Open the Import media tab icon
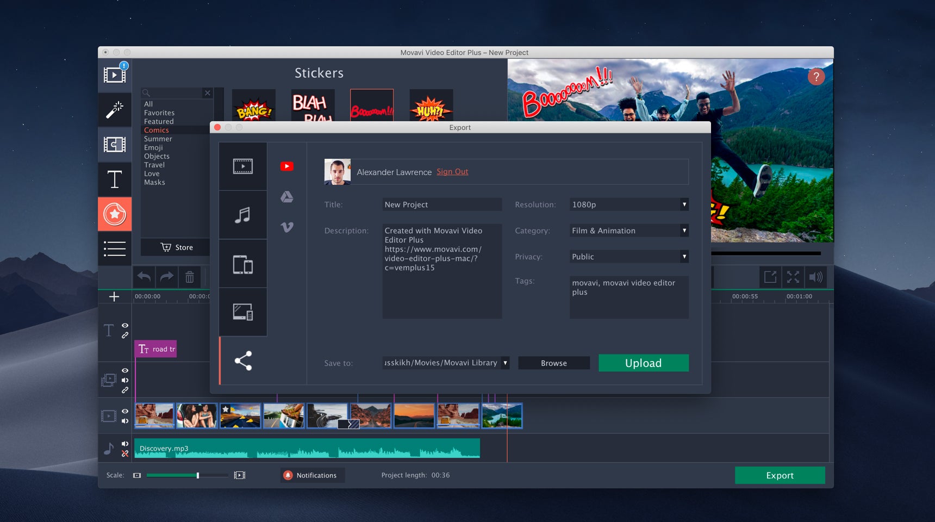Screen dimensions: 935x522 [x=115, y=75]
